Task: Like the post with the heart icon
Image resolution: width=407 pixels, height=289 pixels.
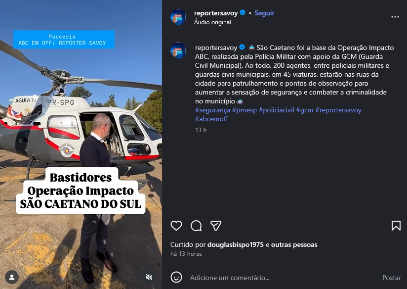Action: (176, 226)
